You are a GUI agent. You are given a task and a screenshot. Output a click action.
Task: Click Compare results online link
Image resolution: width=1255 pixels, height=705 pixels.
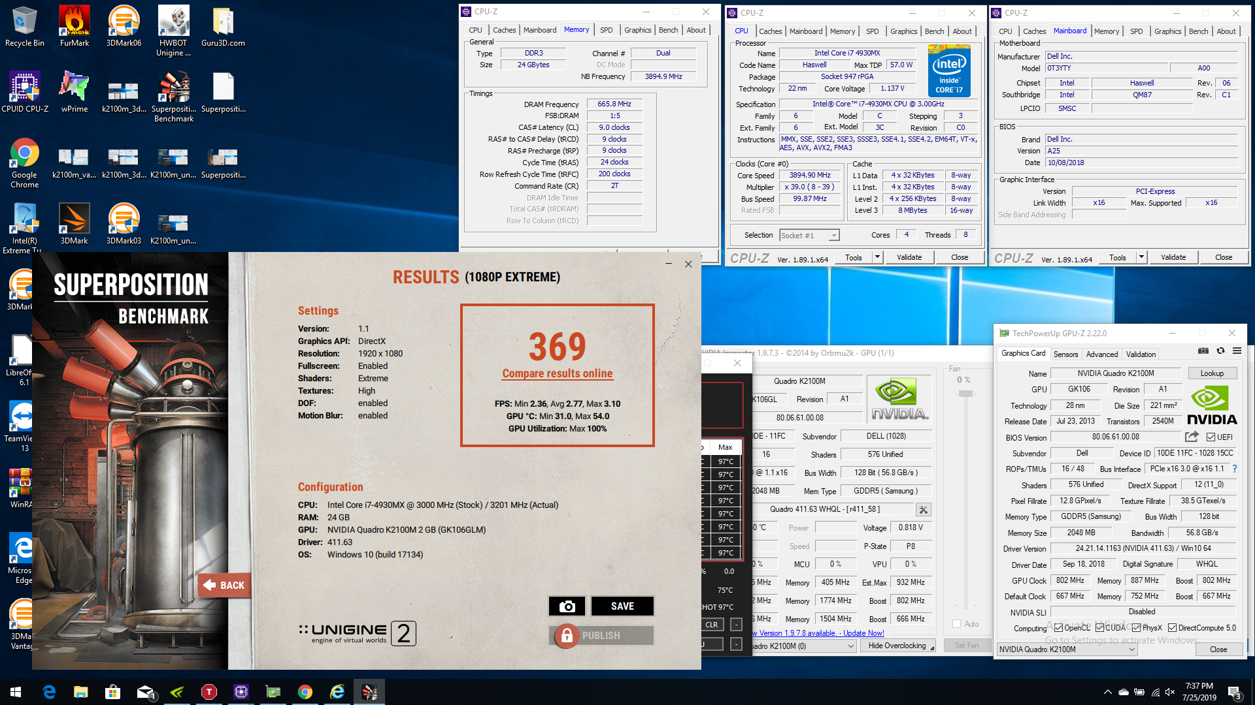[x=558, y=373]
